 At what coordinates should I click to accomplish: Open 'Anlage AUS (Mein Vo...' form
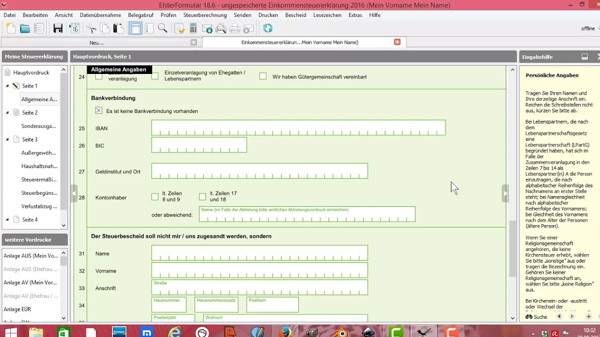click(31, 256)
